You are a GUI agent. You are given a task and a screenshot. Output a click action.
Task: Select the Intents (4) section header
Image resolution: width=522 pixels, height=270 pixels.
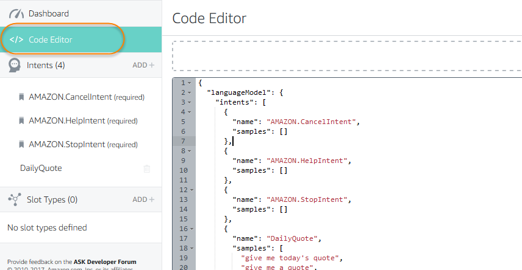coord(46,65)
